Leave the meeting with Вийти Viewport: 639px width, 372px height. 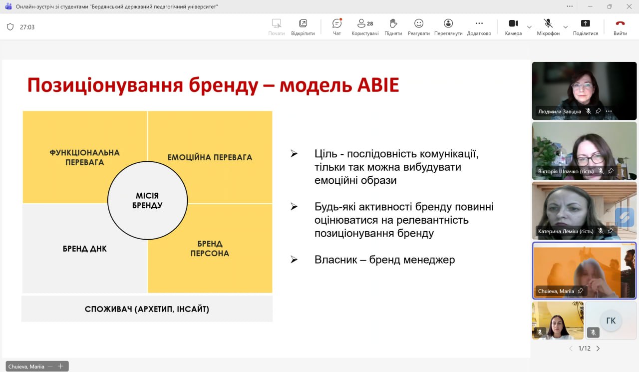click(620, 27)
